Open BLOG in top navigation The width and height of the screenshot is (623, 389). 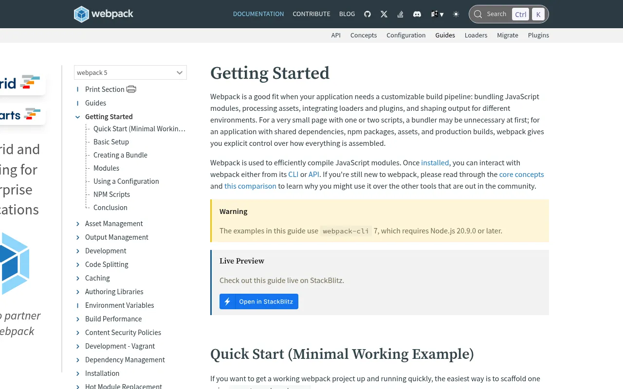pyautogui.click(x=347, y=14)
